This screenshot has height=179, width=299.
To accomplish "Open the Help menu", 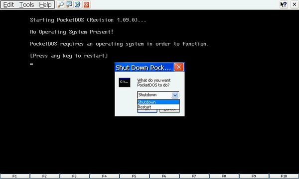I will click(x=45, y=4).
